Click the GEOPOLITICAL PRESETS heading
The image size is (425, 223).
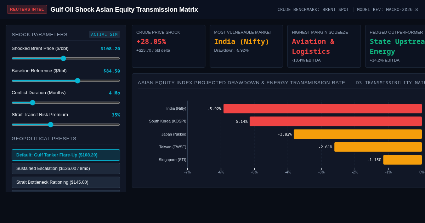(x=44, y=138)
